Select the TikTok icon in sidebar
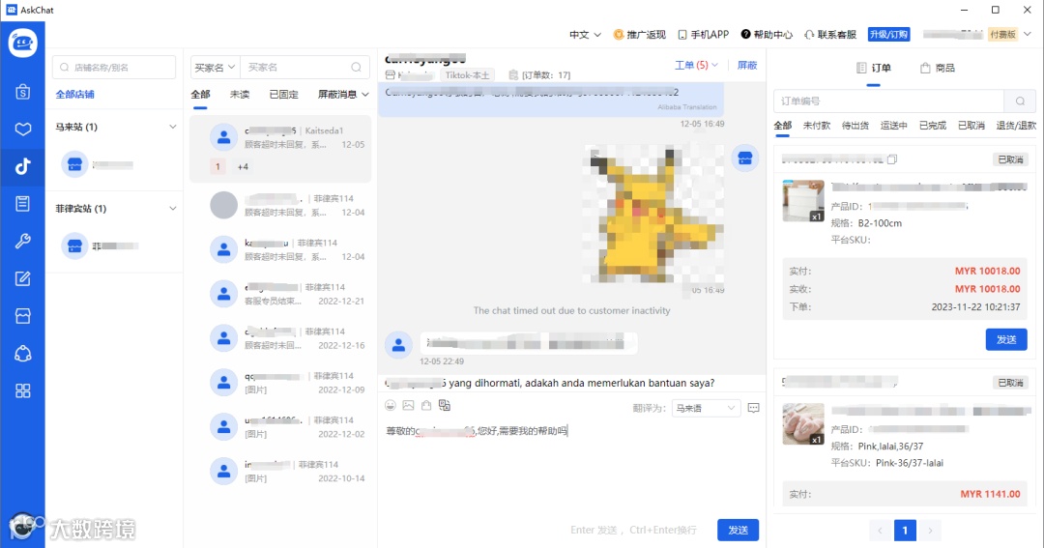1044x548 pixels. [x=22, y=166]
